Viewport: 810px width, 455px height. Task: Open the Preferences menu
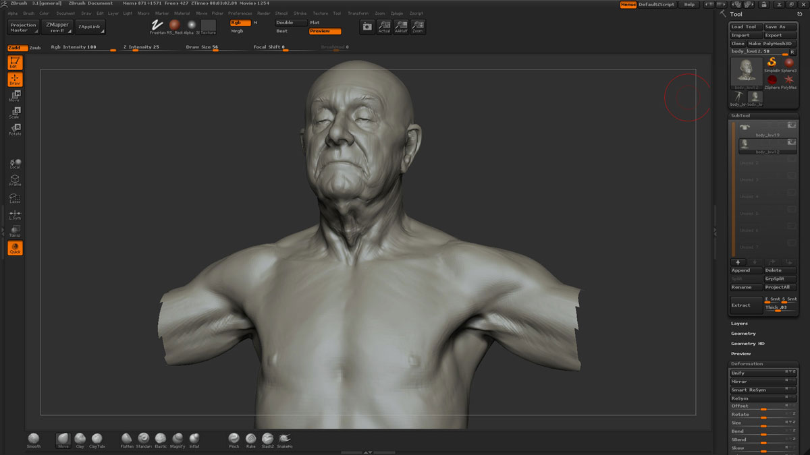(x=240, y=13)
